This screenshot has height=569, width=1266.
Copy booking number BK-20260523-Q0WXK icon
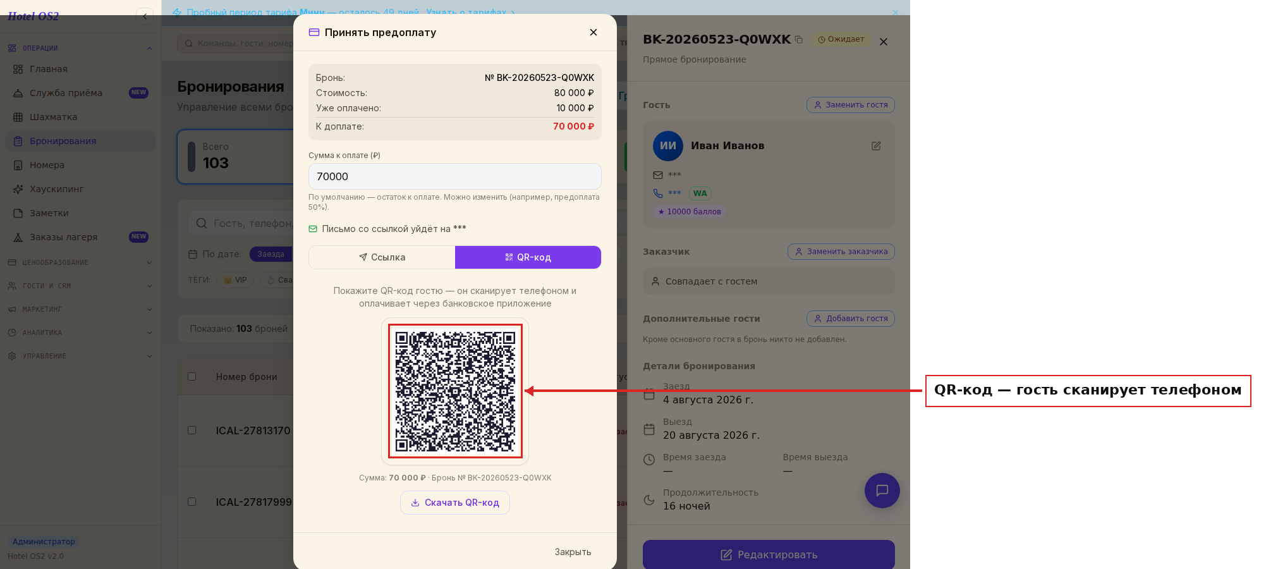tap(799, 39)
